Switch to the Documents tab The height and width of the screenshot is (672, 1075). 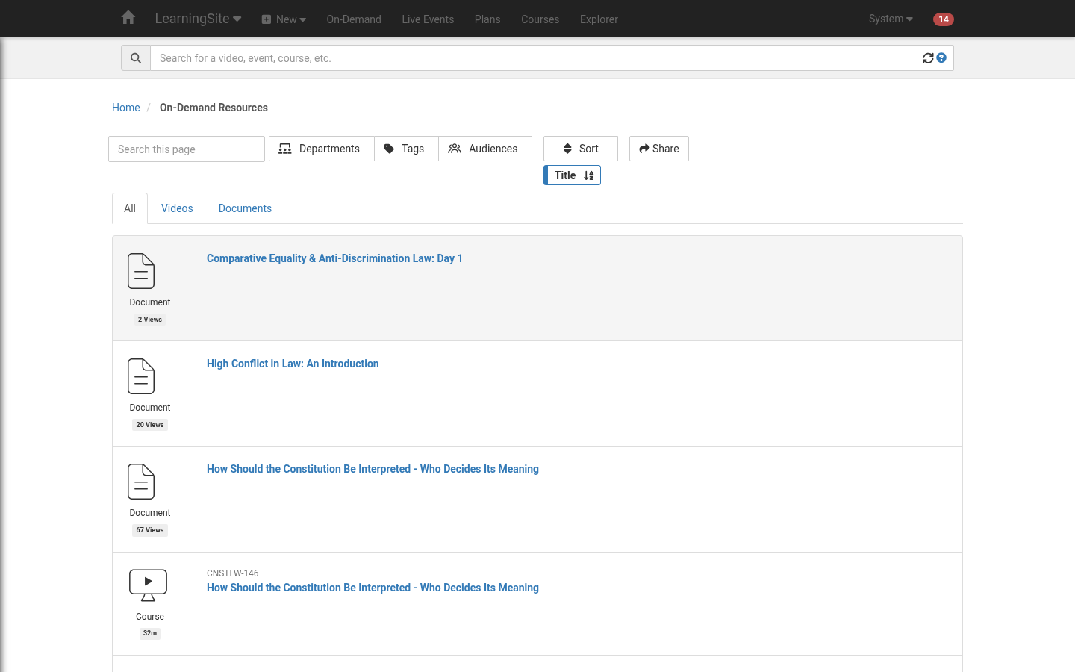(x=245, y=208)
